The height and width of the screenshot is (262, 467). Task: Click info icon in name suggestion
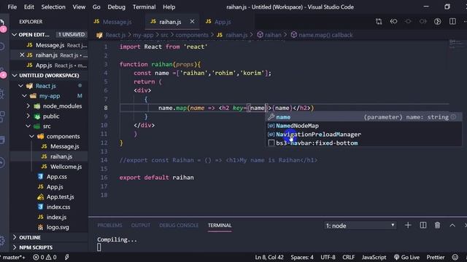(453, 117)
